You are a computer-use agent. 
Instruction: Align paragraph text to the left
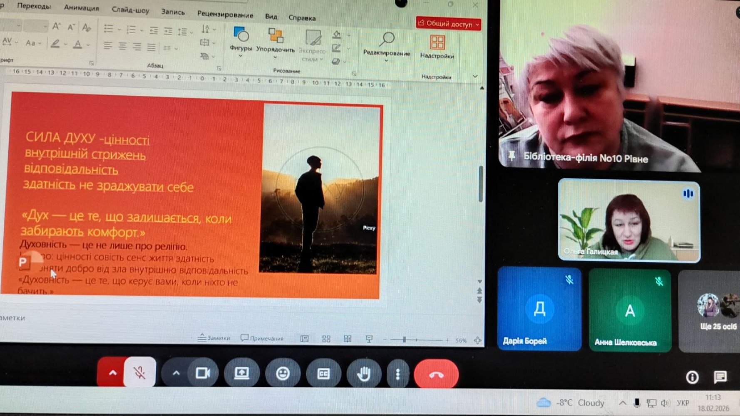pyautogui.click(x=108, y=46)
